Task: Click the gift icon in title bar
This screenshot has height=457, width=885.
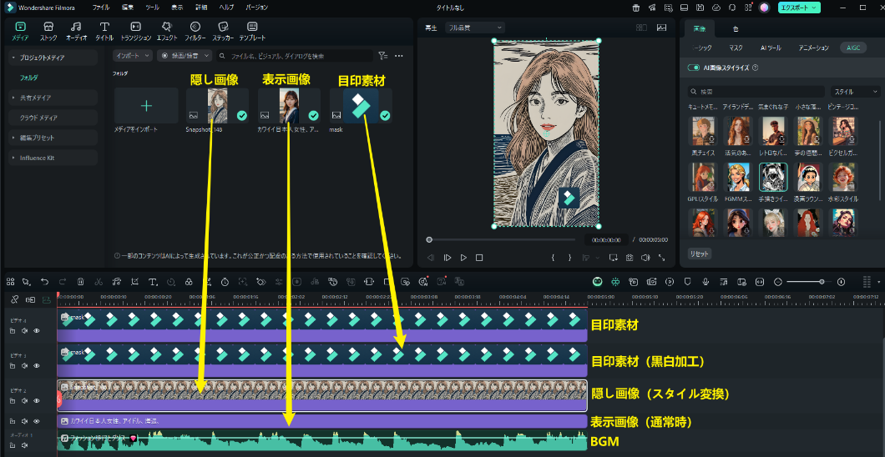Action: pos(636,8)
